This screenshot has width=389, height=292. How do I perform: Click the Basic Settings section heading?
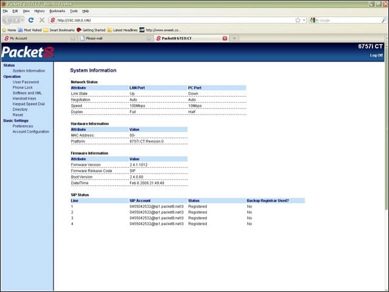point(16,120)
